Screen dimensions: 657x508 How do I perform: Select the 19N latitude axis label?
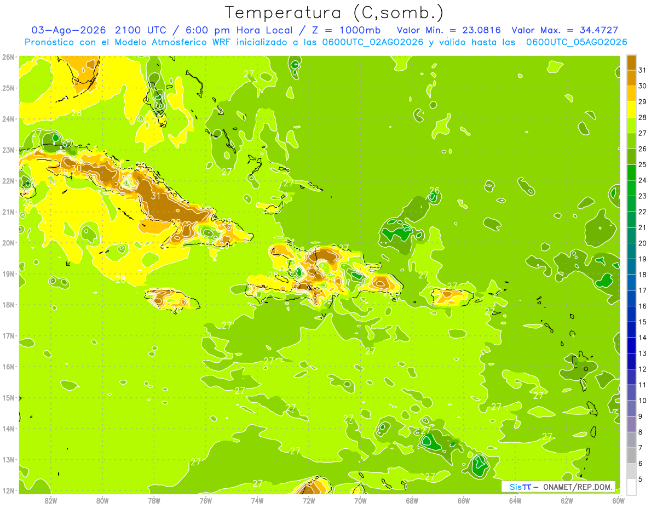pyautogui.click(x=8, y=273)
